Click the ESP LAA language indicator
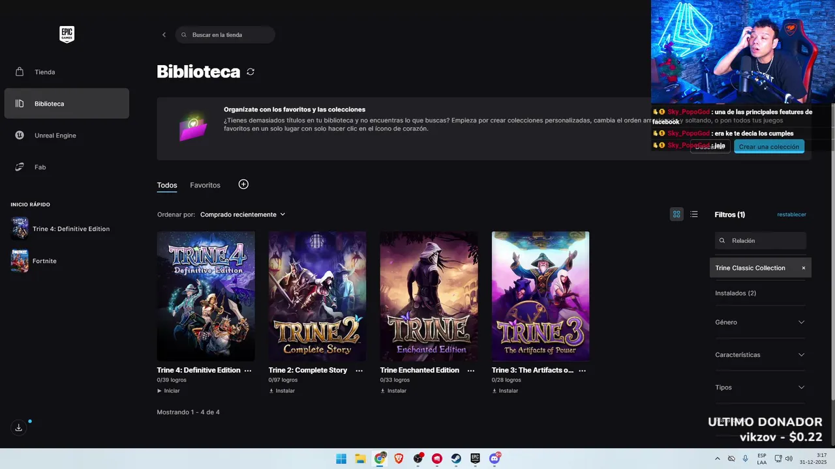The image size is (835, 469). tap(762, 459)
